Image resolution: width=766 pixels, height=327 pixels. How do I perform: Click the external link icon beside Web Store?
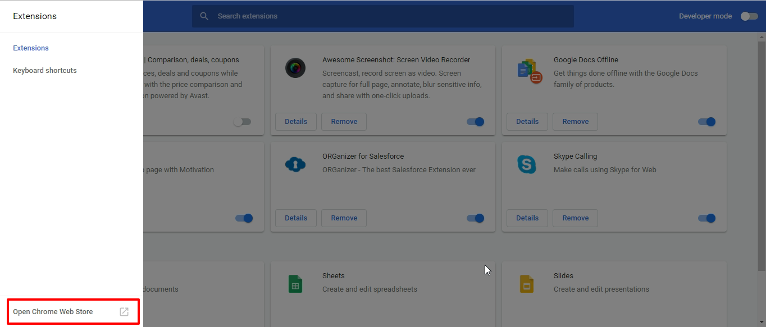tap(124, 312)
